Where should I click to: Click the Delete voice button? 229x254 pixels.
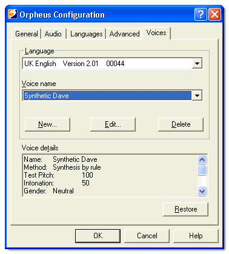[181, 124]
